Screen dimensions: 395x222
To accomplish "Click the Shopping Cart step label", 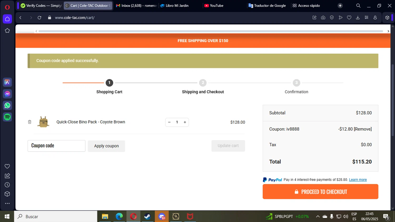I will (109, 92).
